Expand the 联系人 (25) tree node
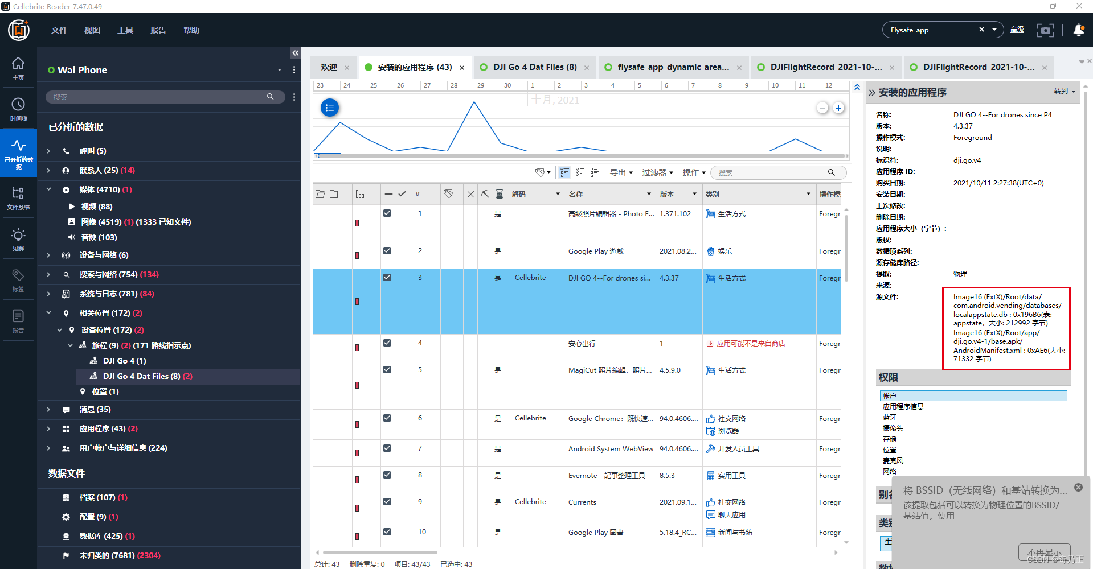 tap(48, 170)
